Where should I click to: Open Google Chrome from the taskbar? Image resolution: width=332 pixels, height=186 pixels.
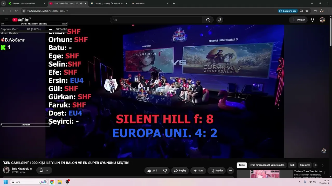(x=52, y=182)
